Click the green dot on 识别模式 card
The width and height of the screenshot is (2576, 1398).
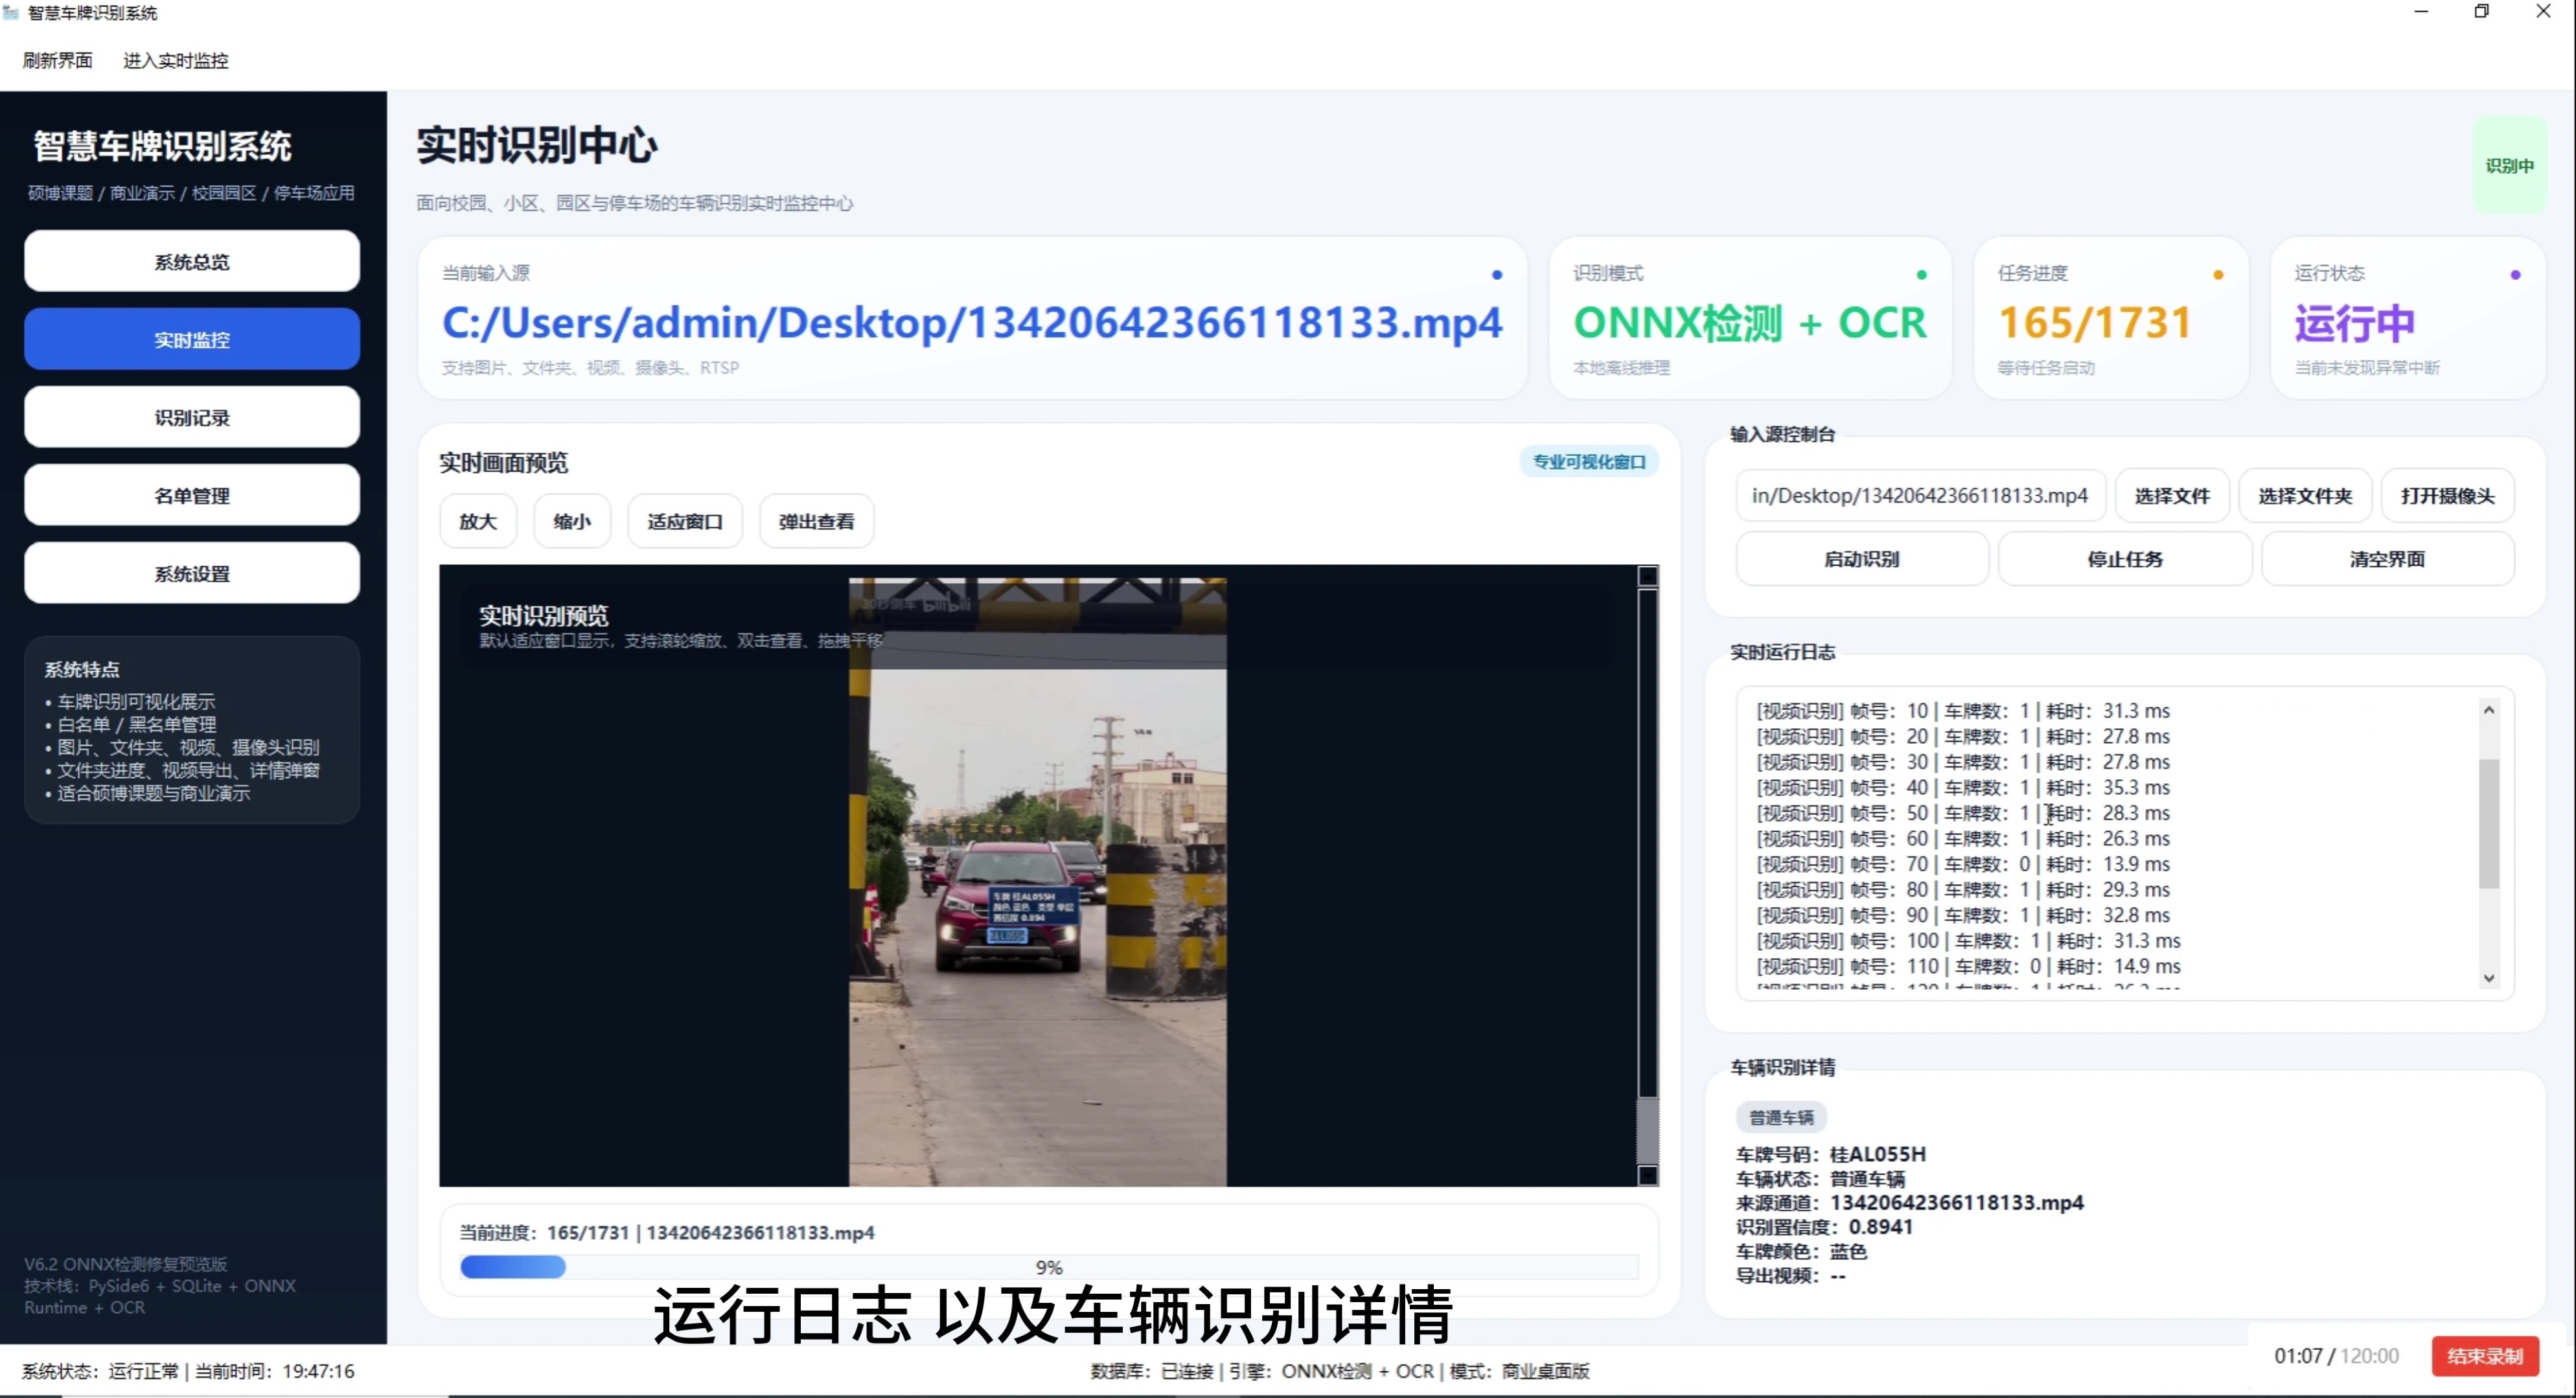pyautogui.click(x=1921, y=275)
